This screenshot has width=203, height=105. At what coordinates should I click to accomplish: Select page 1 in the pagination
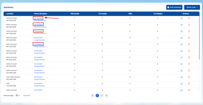97,95
